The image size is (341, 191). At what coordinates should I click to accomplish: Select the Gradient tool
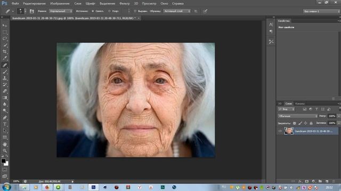click(x=5, y=98)
